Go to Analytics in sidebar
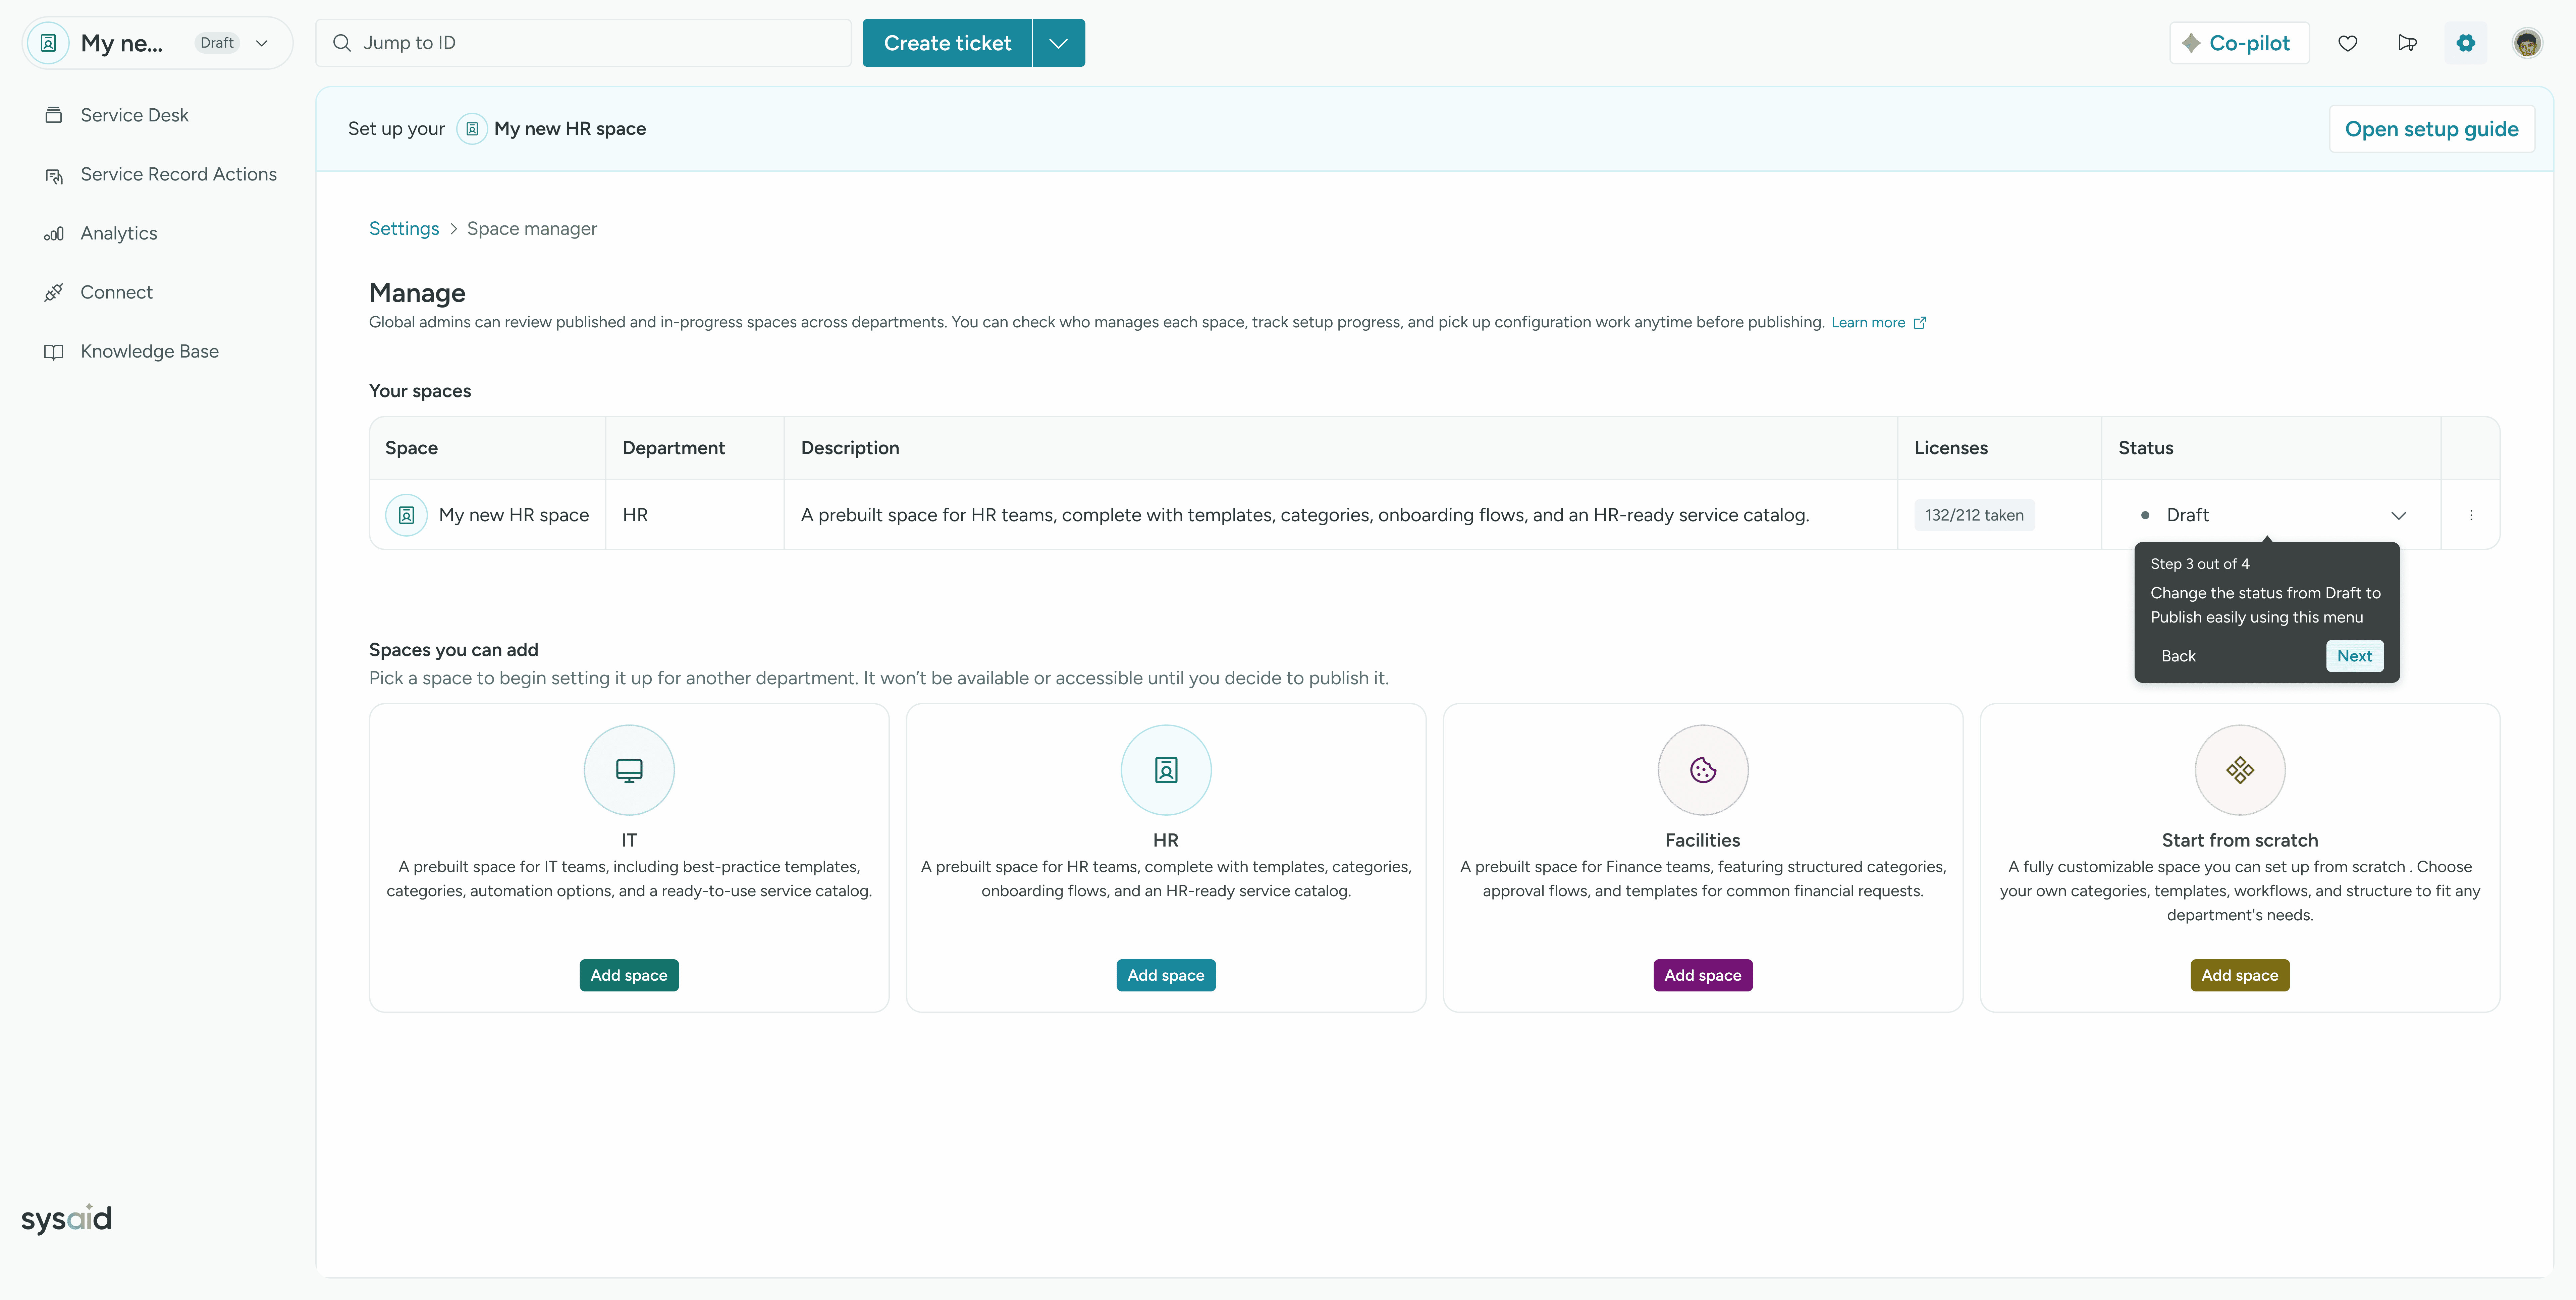This screenshot has height=1300, width=2576. [118, 233]
